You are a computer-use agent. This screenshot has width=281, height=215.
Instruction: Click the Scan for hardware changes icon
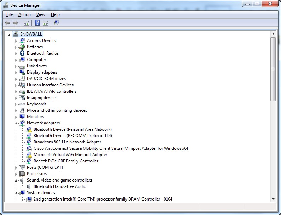(x=57, y=23)
